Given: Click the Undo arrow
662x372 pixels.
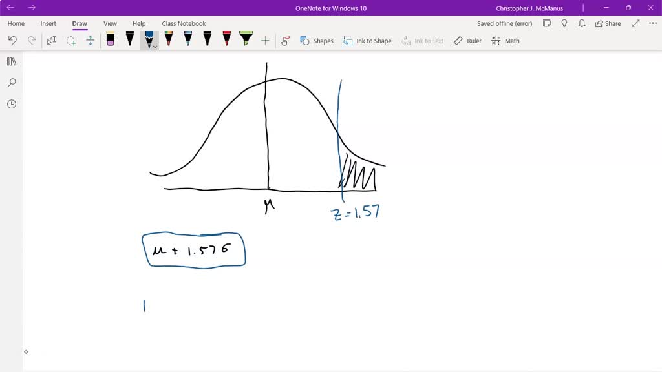Looking at the screenshot, I should point(12,40).
